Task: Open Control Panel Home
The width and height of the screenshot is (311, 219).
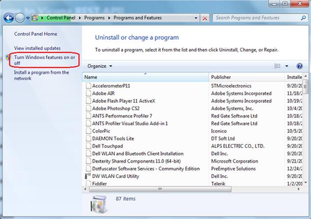Action: [35, 34]
